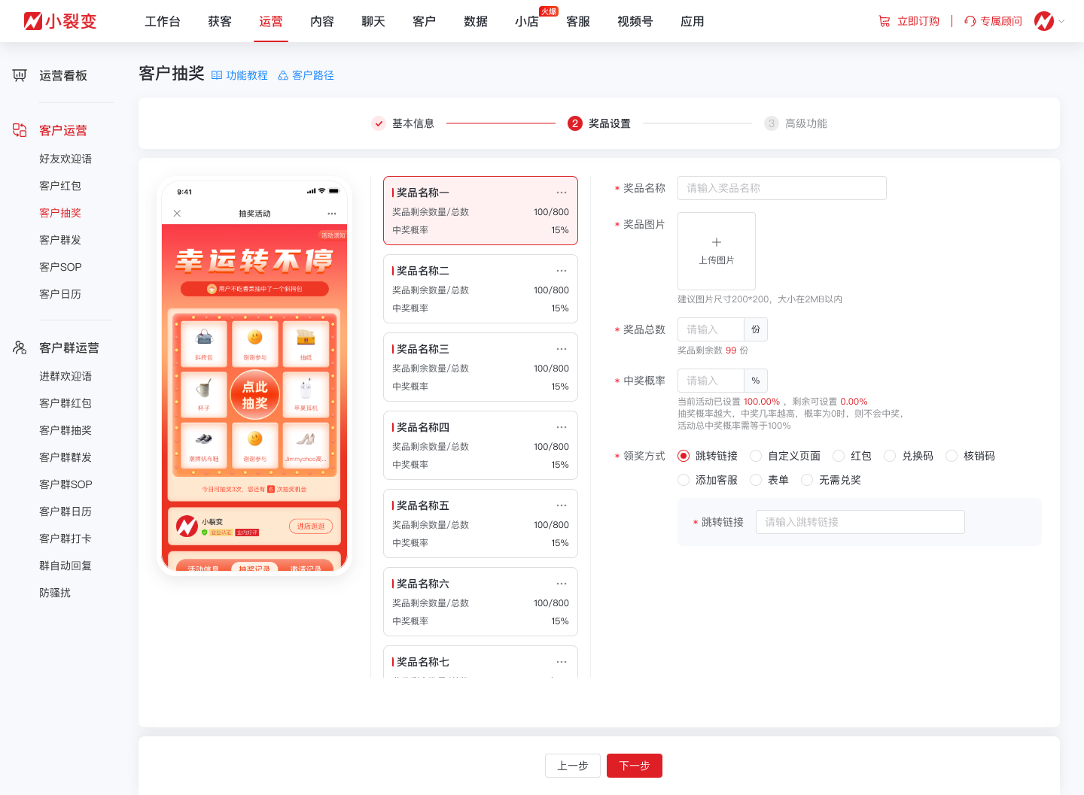Open 客户群打卡 in the sidebar

tap(65, 539)
